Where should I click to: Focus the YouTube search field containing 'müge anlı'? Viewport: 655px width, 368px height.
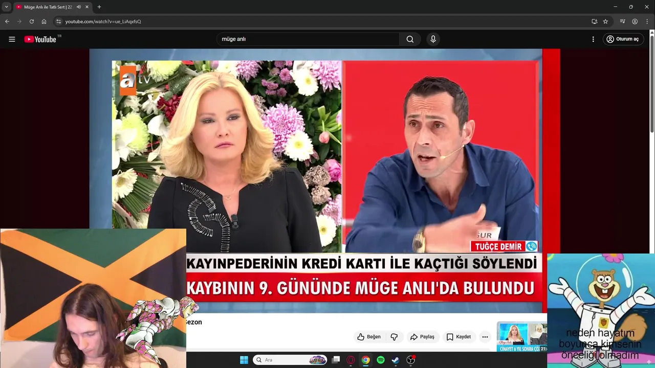[308, 39]
